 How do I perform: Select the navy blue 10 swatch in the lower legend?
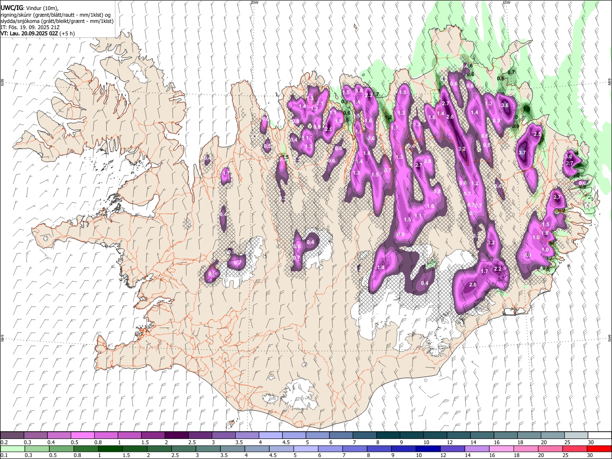click(x=428, y=448)
